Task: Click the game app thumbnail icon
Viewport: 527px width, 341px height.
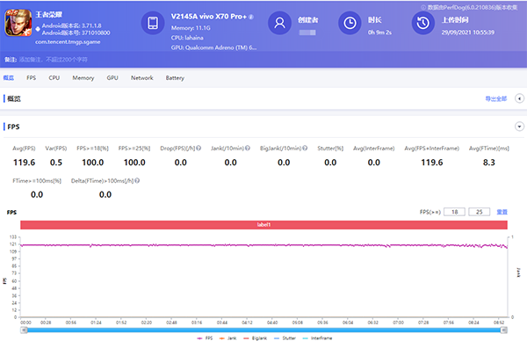Action: pos(18,23)
